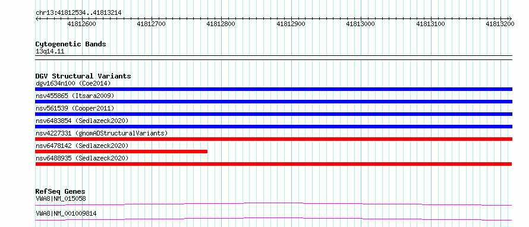Click the chr13:41812534..41813214 coordinate label
The width and height of the screenshot is (529, 227).
(78, 13)
